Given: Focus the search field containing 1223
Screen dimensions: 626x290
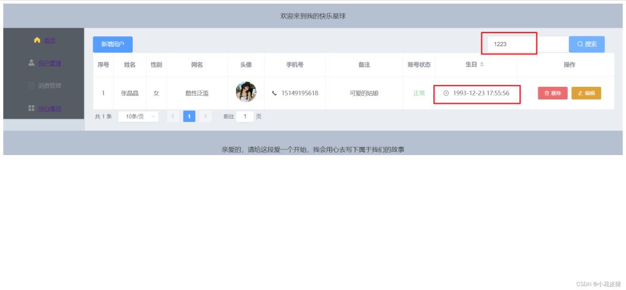Looking at the screenshot, I should 528,44.
